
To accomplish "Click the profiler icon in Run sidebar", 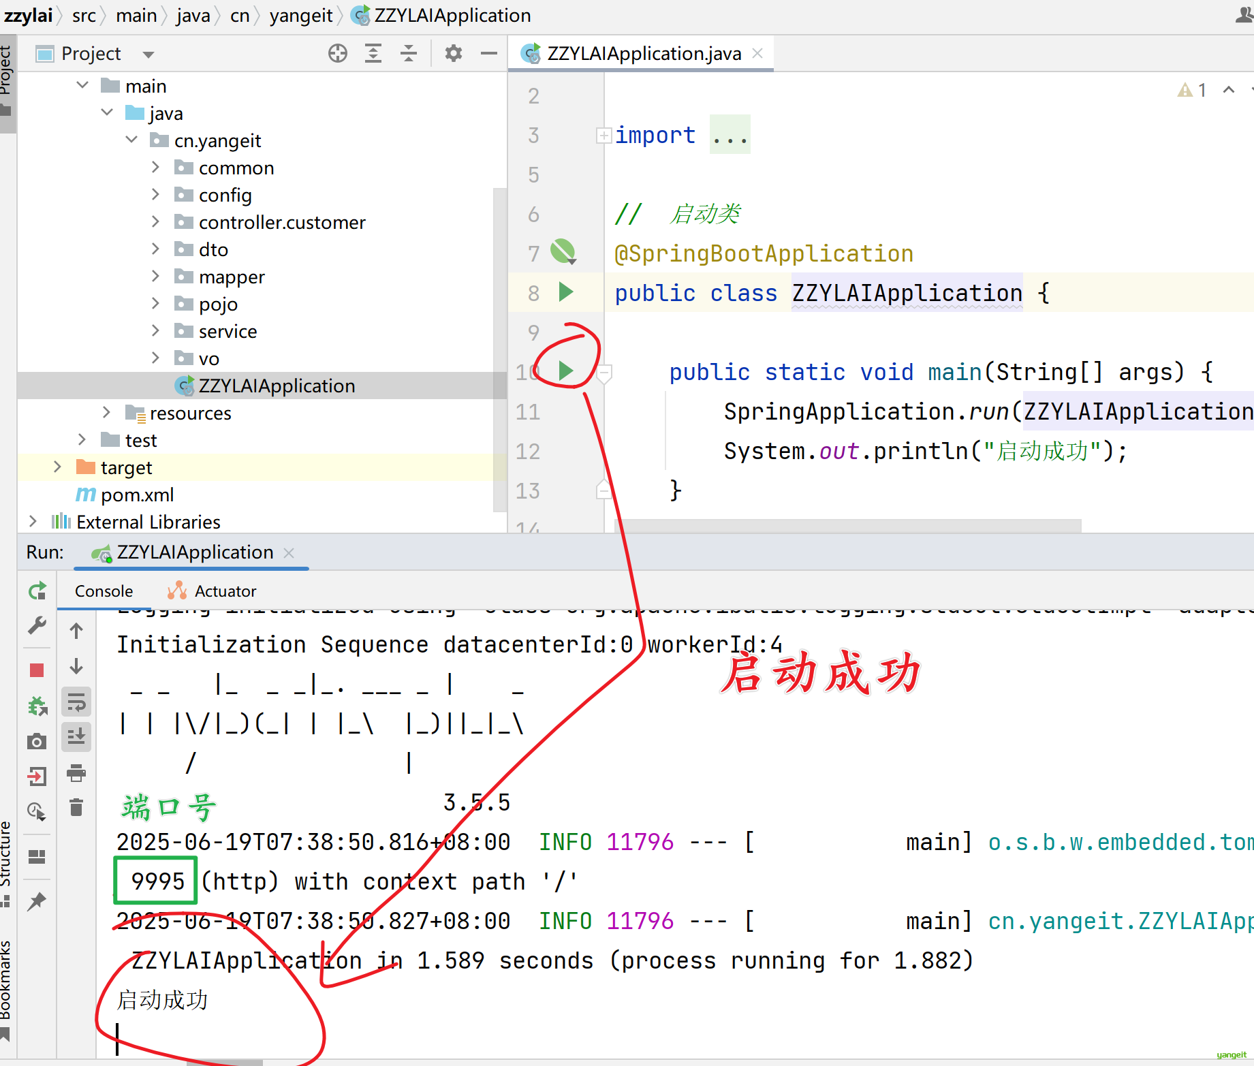I will coord(37,812).
